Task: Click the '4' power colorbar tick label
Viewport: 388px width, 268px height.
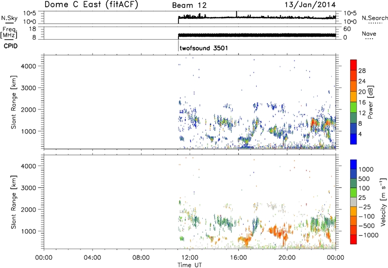Action: 360,134
